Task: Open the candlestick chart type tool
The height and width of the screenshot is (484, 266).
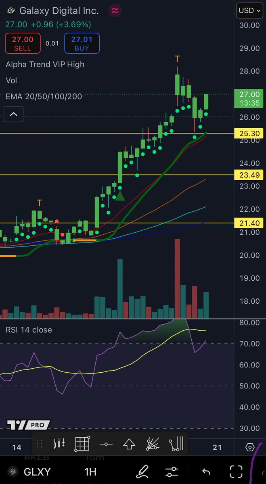Action: [x=59, y=444]
